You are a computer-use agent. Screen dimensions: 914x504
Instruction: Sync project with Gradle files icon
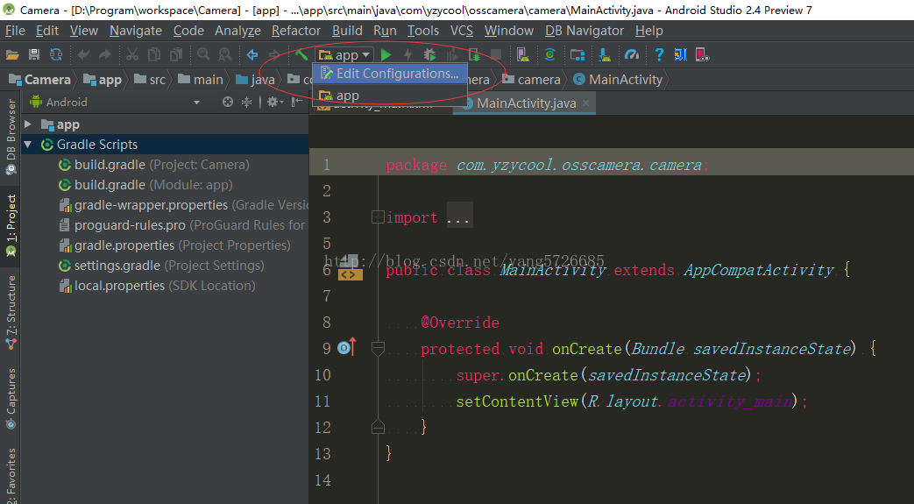[549, 55]
